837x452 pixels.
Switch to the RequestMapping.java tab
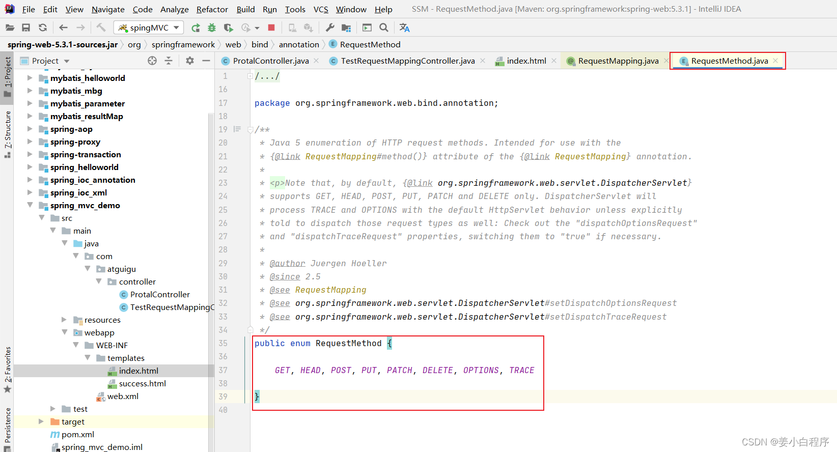tap(618, 61)
